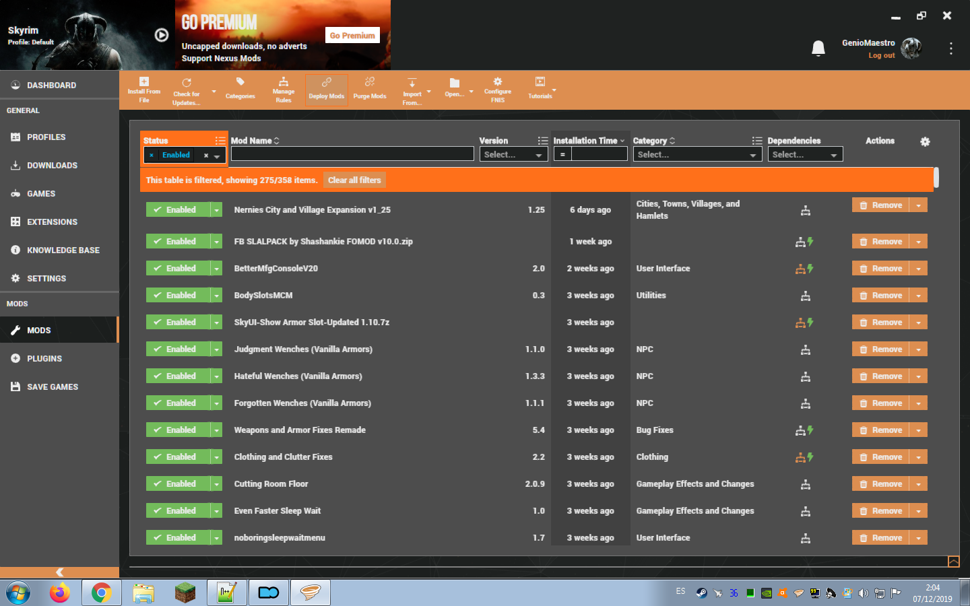
Task: Click the volume speaker tray icon
Action: (863, 593)
